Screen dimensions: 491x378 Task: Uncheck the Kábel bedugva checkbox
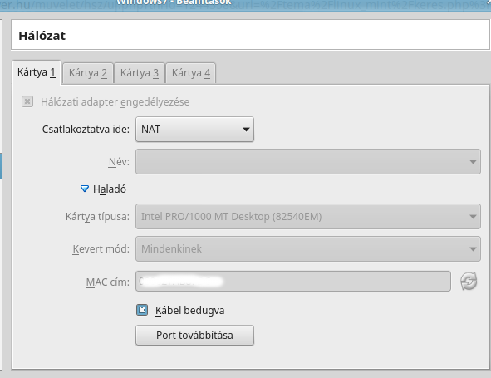coord(142,310)
